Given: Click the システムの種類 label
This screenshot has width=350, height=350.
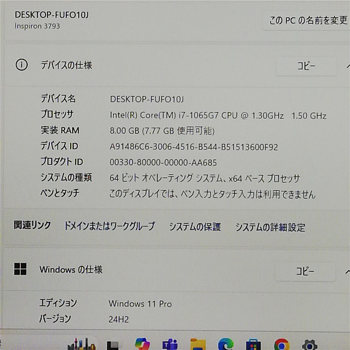Looking at the screenshot, I should point(66,177).
